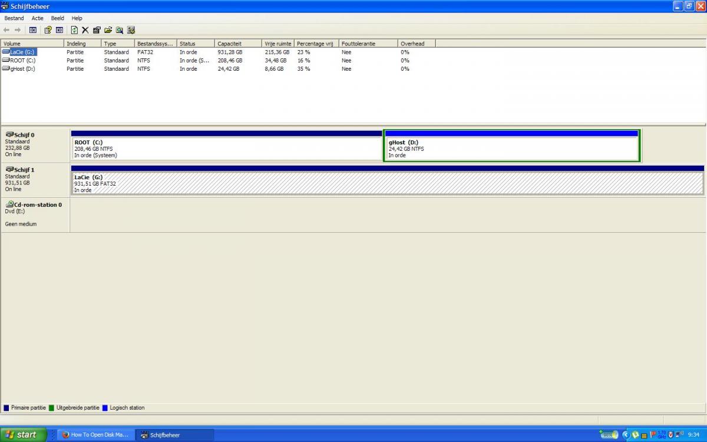Click the Schijfbeheer taskbar button
Screen dimensions: 707x442
click(x=175, y=435)
